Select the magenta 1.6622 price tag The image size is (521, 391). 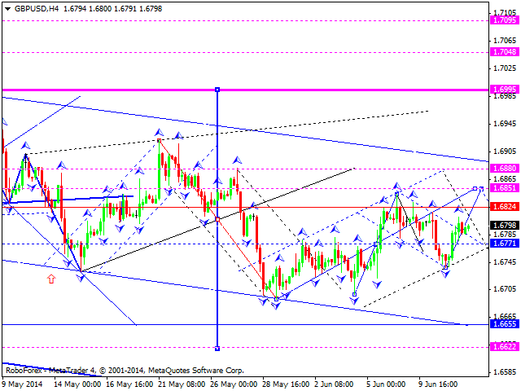tap(506, 346)
